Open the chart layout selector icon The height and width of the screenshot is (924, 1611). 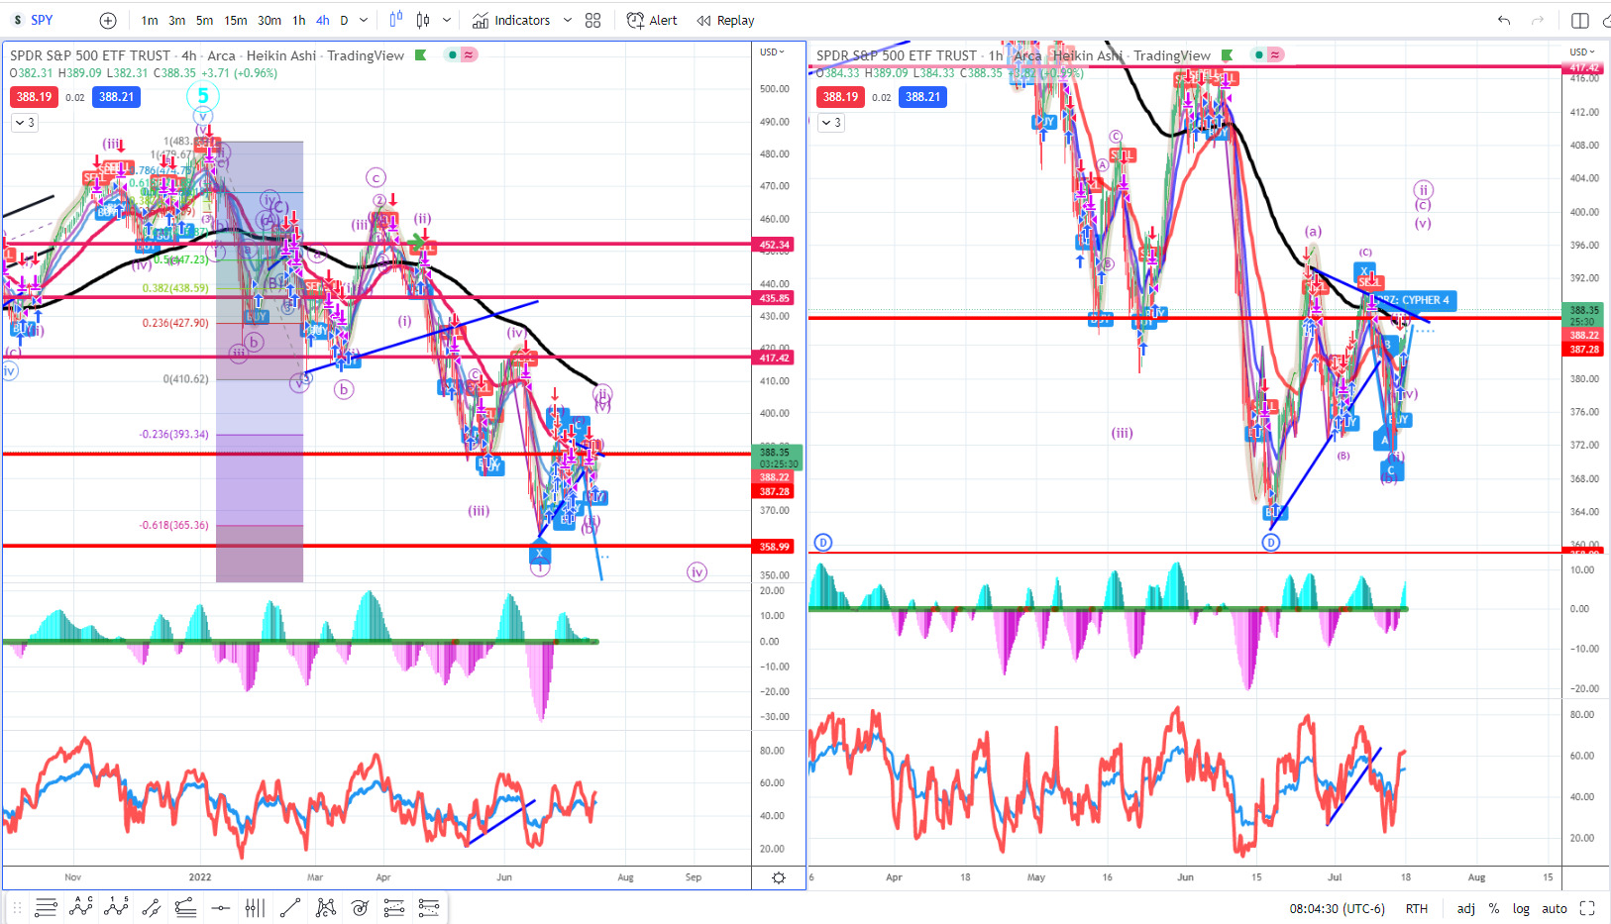coord(1580,20)
